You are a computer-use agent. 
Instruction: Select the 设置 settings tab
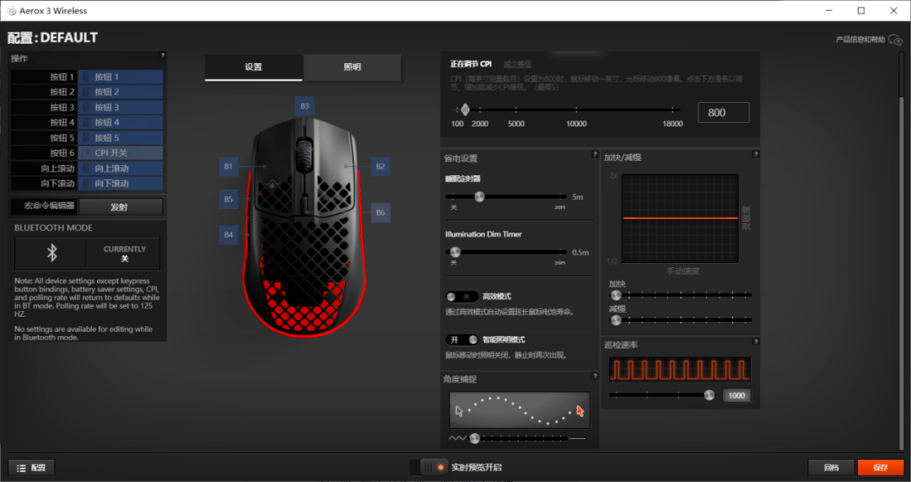[253, 67]
